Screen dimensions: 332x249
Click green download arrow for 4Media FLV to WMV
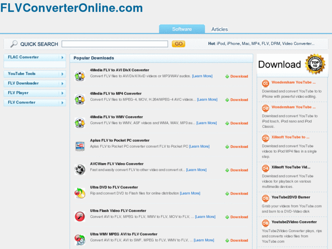[x=227, y=123]
